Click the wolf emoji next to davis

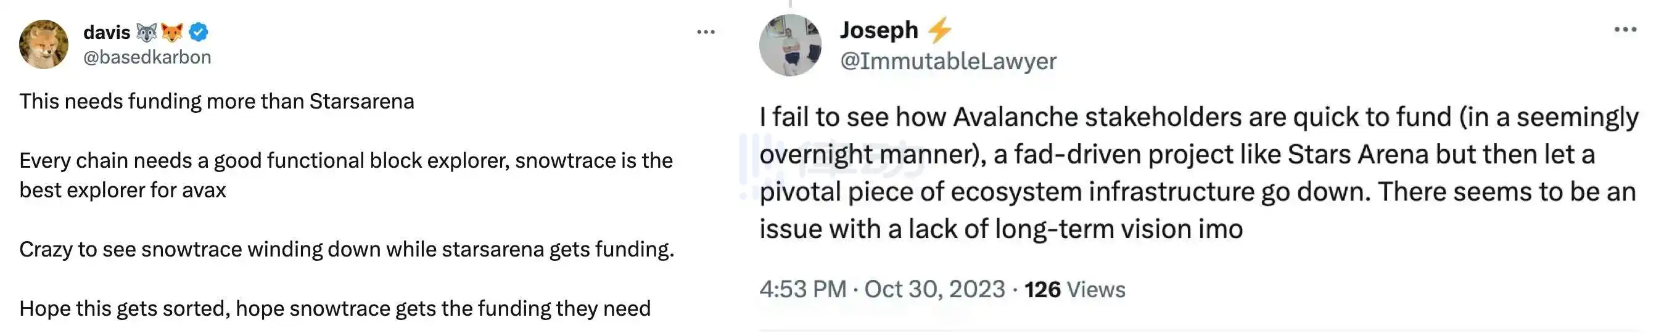click(x=147, y=31)
